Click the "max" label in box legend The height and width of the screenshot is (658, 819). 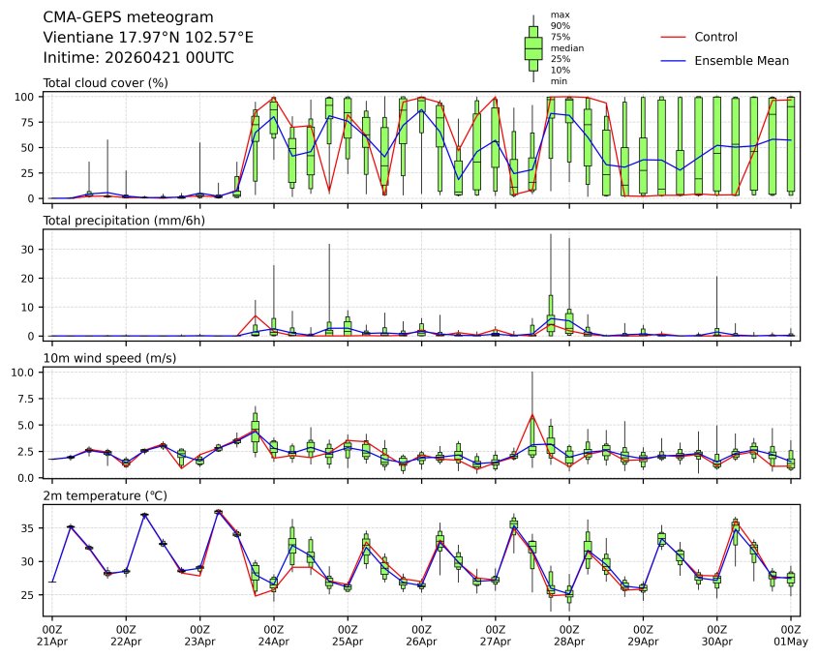point(559,15)
